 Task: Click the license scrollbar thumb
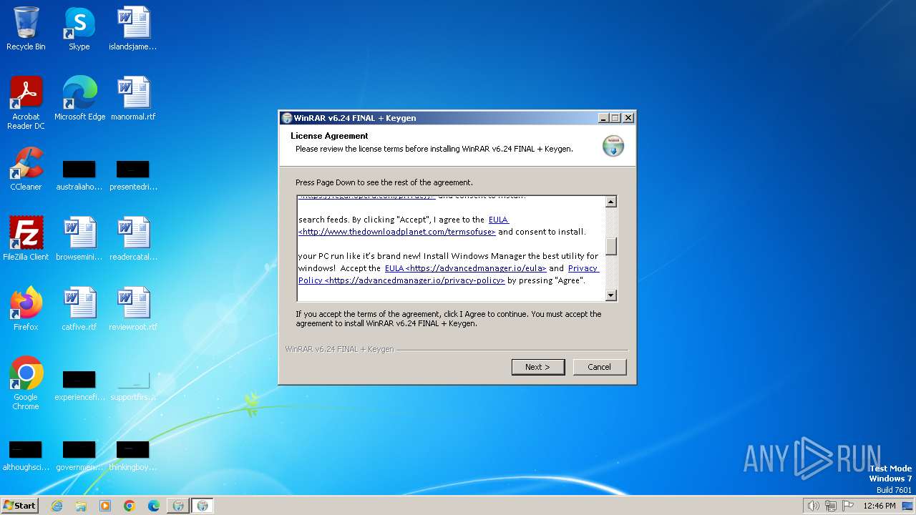point(611,246)
